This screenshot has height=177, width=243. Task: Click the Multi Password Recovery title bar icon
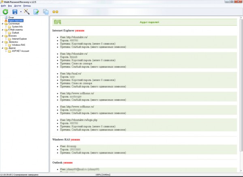2,2
